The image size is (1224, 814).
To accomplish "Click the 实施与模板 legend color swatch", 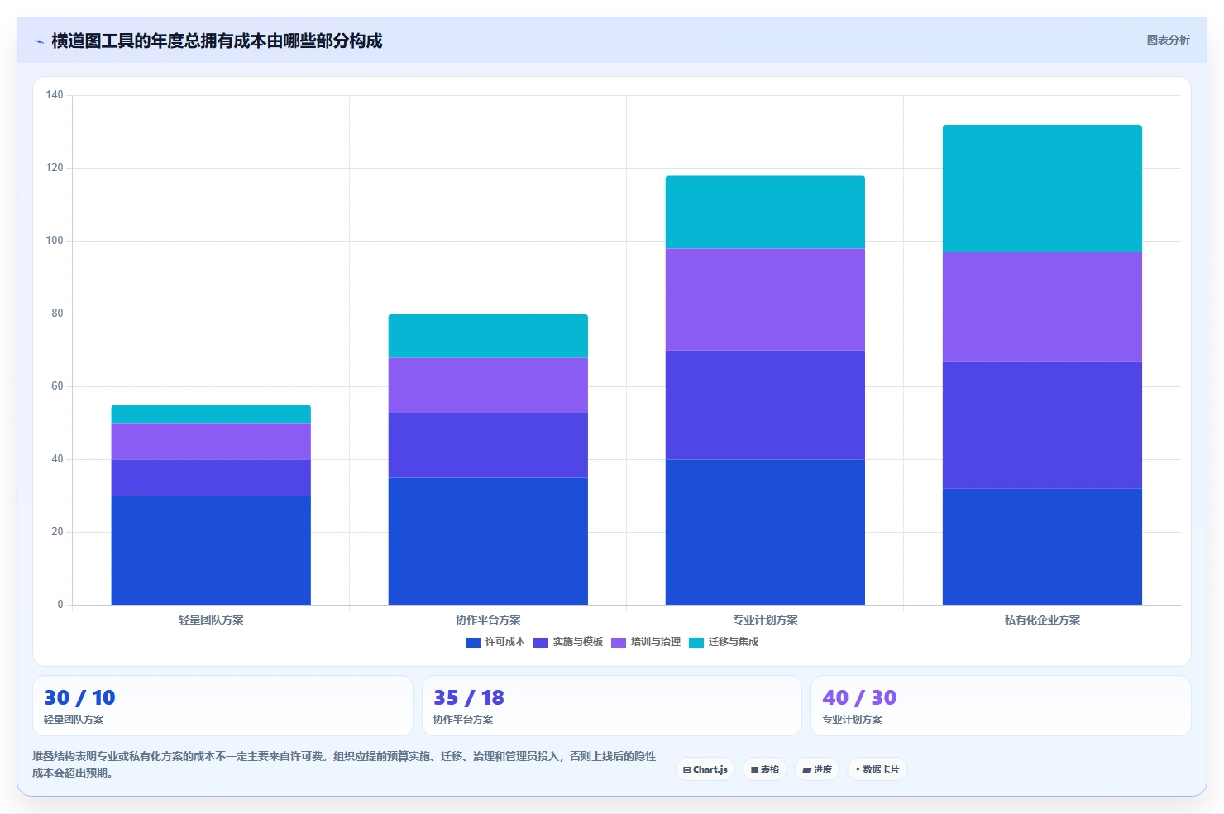I will tap(541, 643).
